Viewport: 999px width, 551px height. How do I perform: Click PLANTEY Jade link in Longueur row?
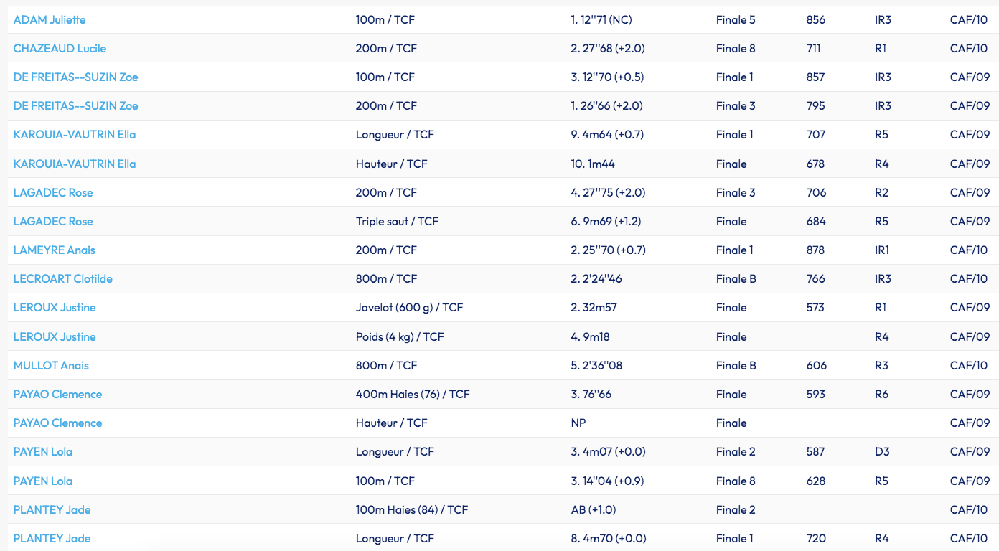[x=52, y=538]
